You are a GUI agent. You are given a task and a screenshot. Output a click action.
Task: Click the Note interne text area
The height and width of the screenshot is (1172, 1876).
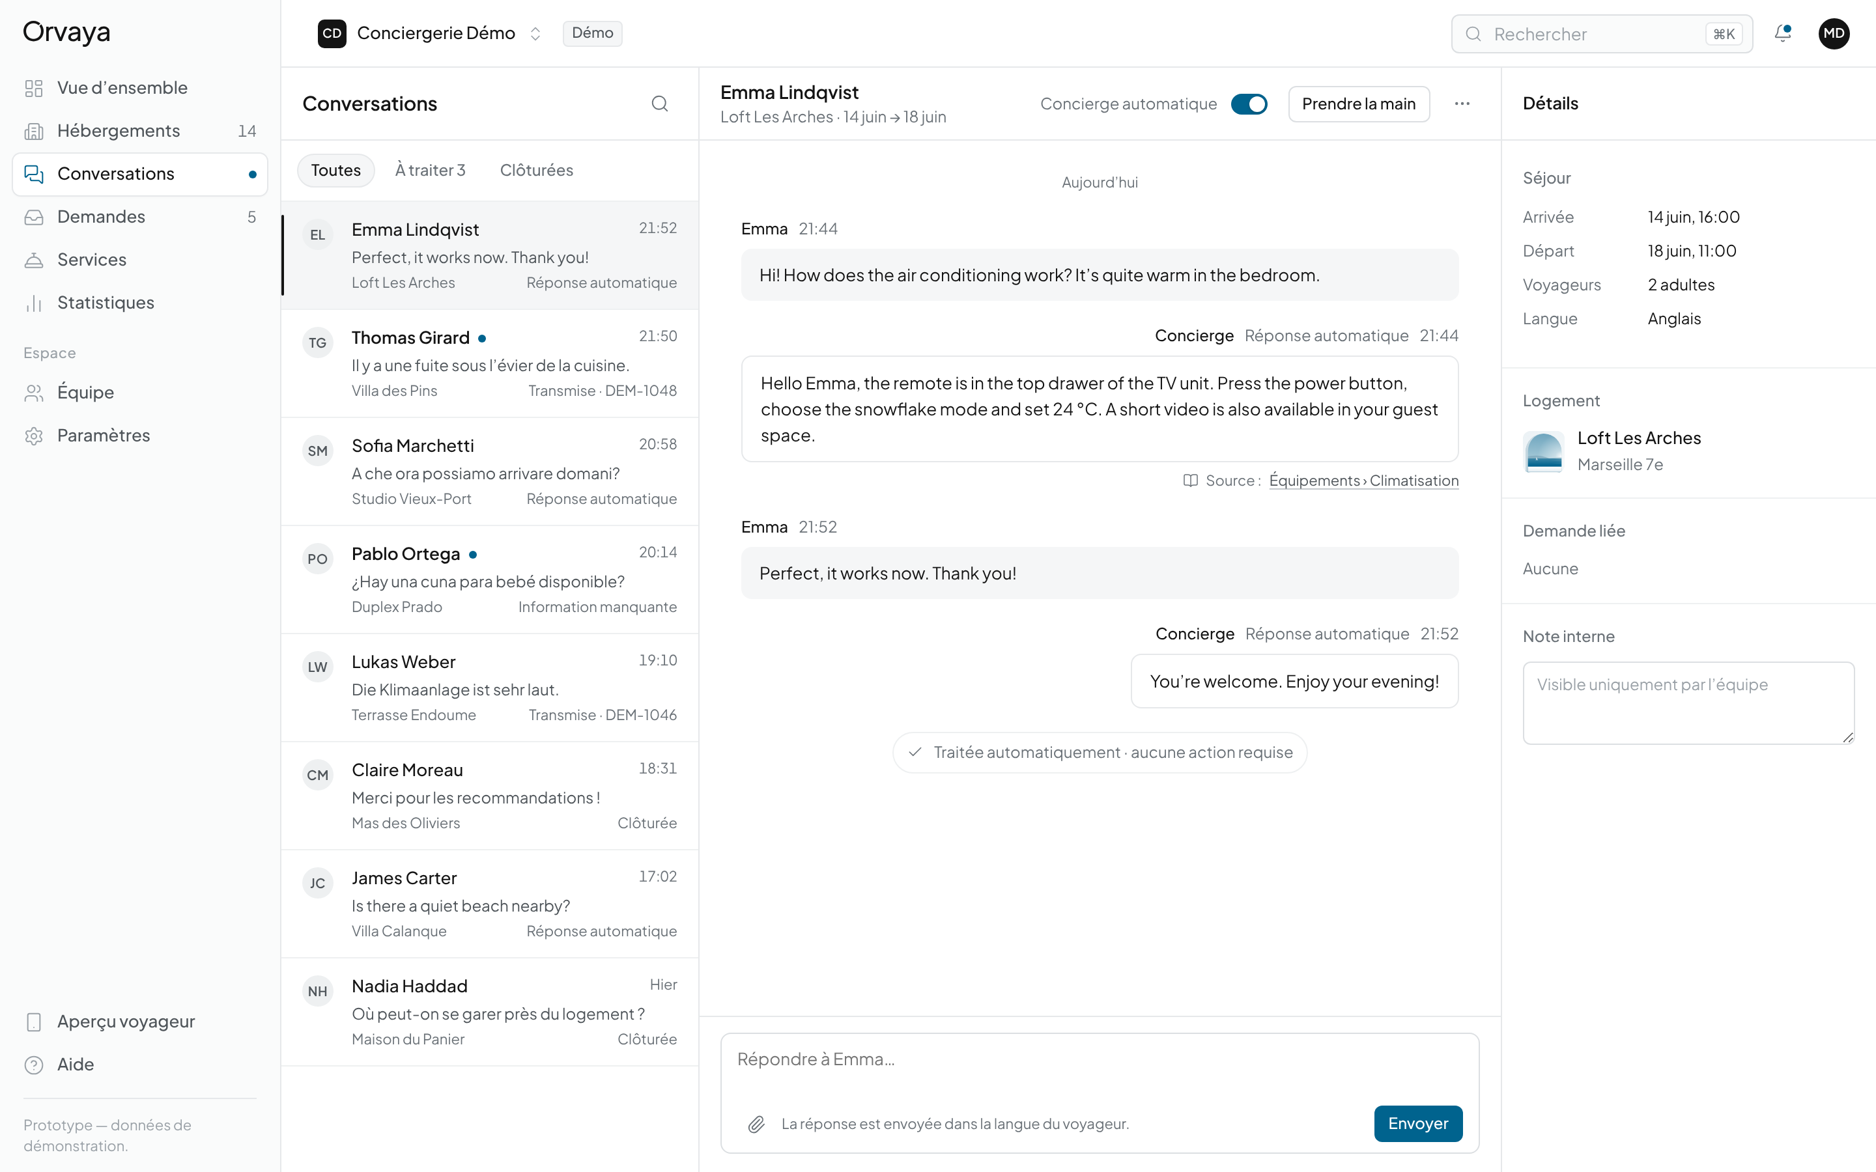tap(1688, 703)
